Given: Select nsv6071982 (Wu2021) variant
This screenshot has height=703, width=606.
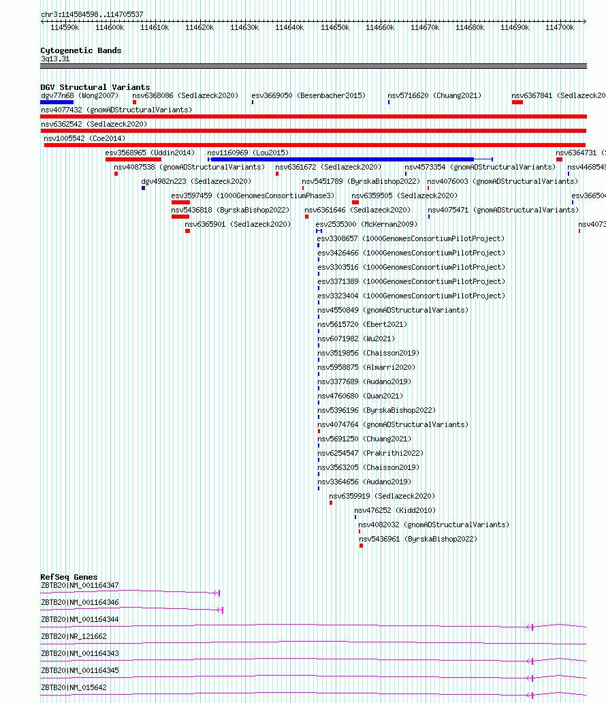Looking at the screenshot, I should [x=356, y=339].
